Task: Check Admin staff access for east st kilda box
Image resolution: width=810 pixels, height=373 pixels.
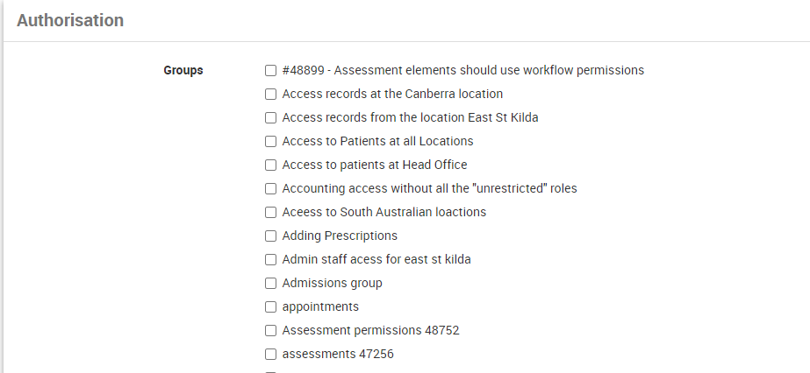Action: pos(271,259)
